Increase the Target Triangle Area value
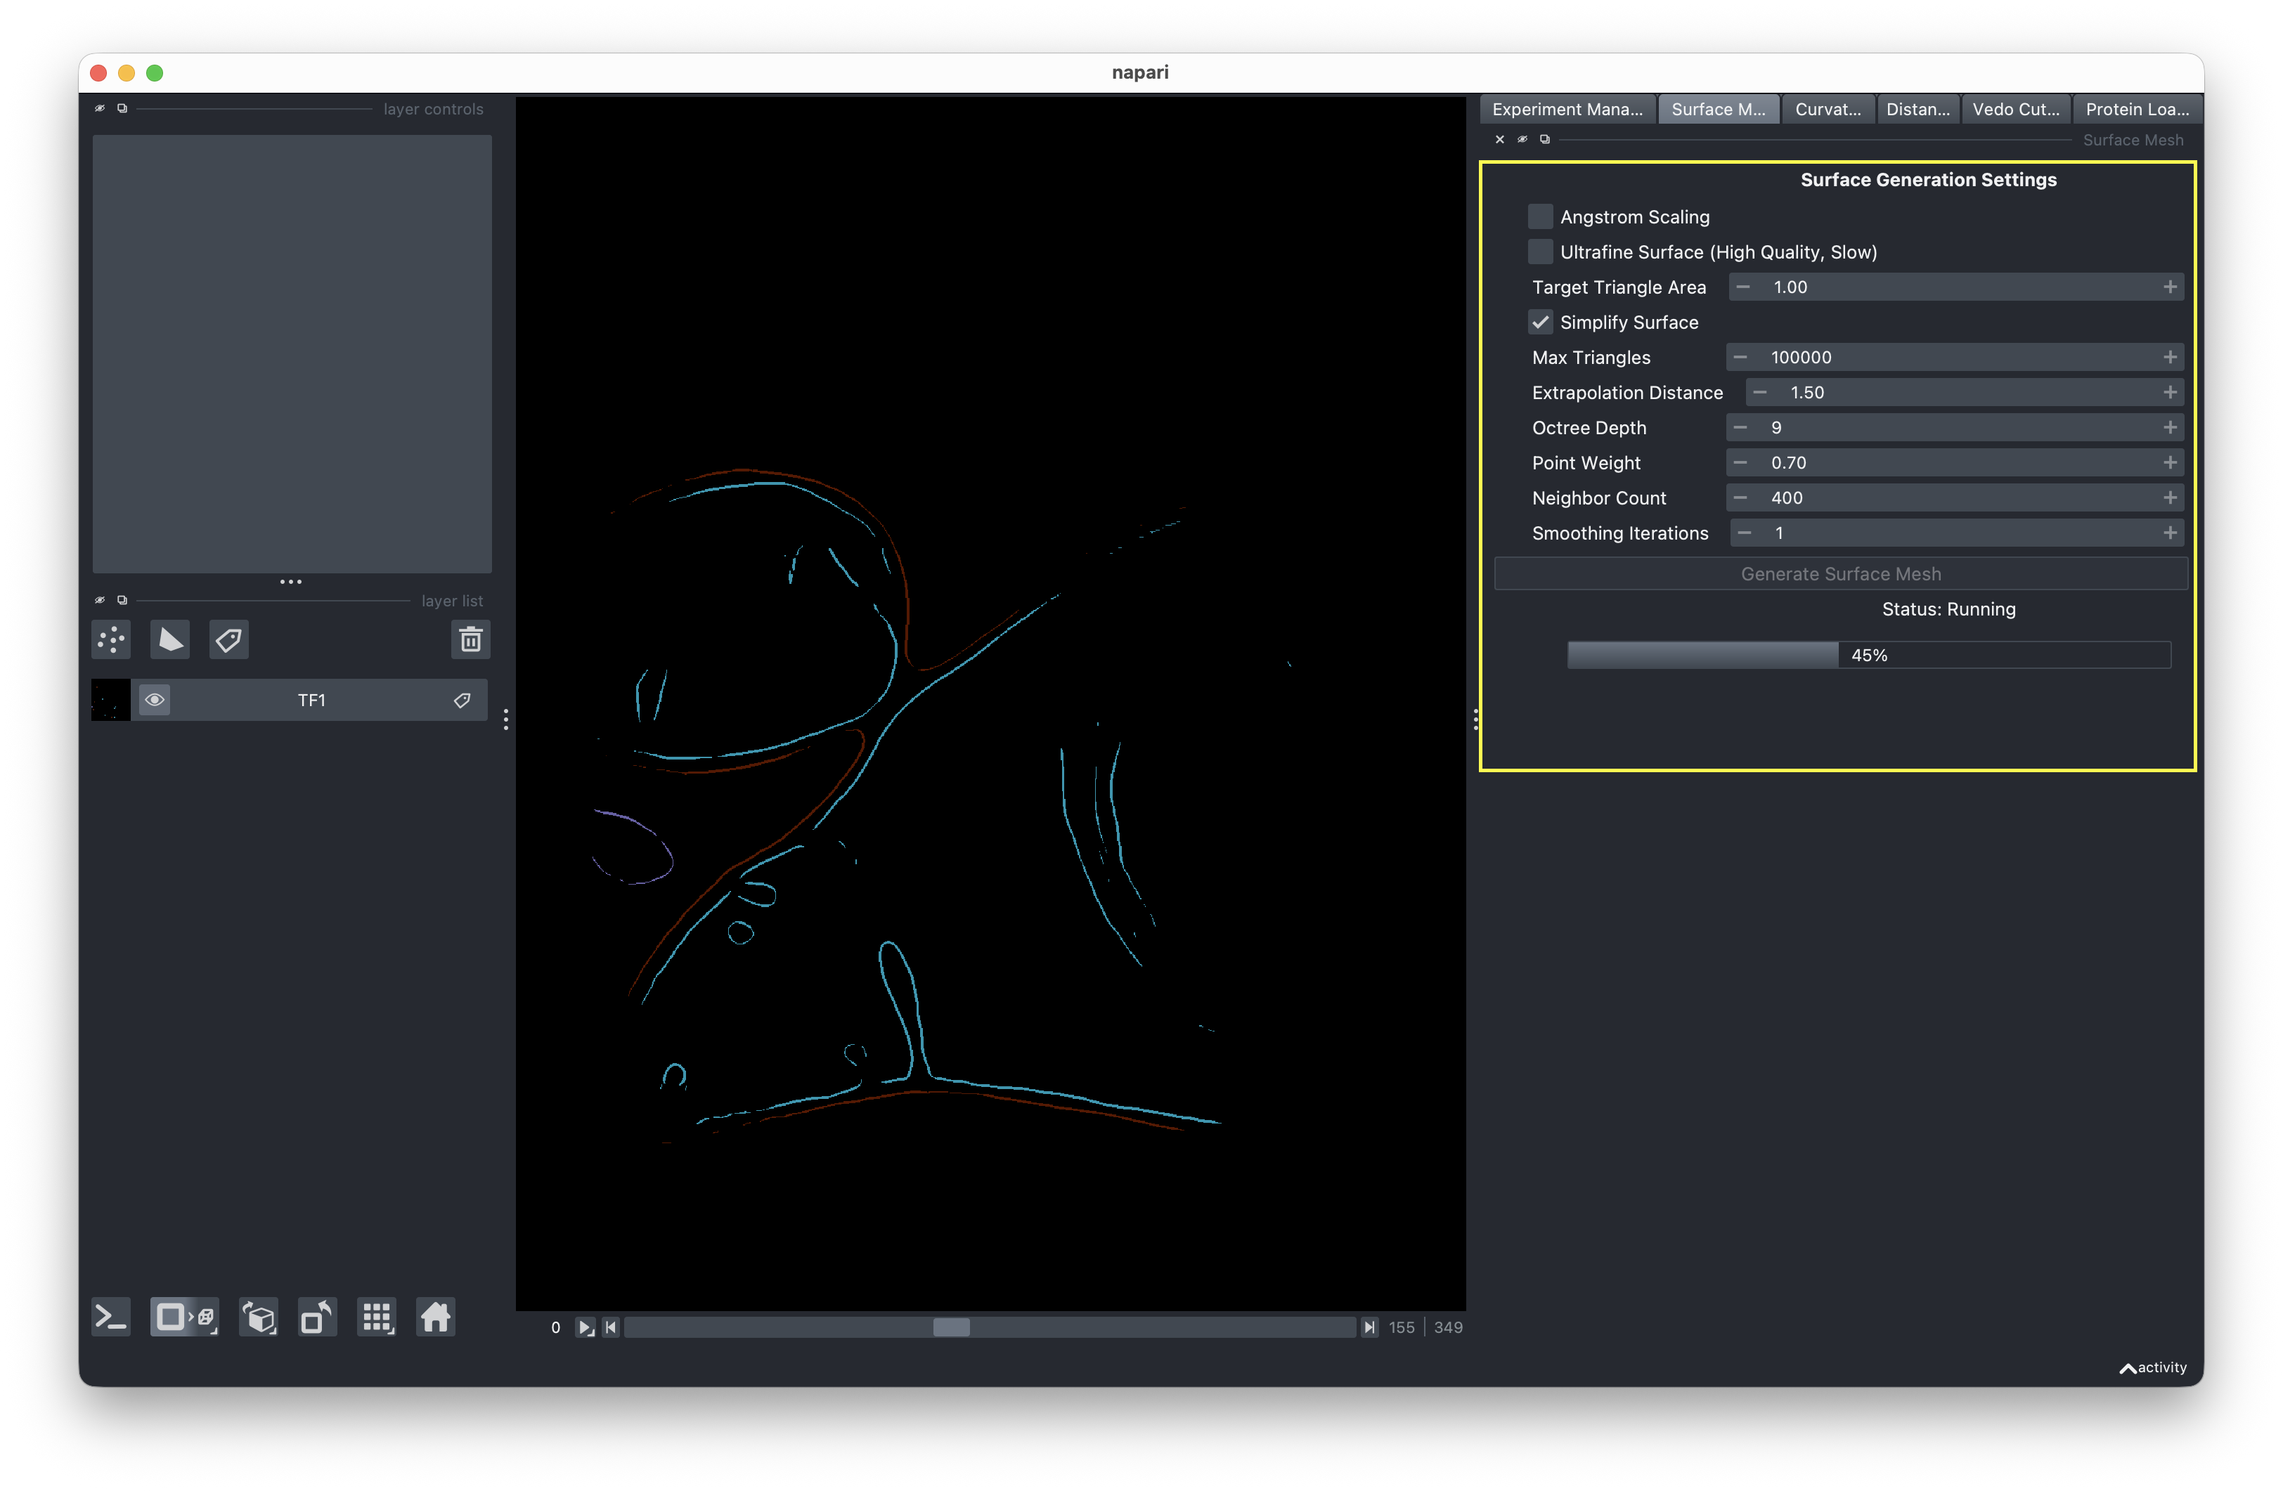 tap(2170, 287)
